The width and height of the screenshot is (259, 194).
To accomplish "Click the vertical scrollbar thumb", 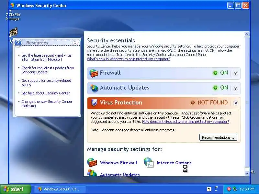I will (247, 102).
